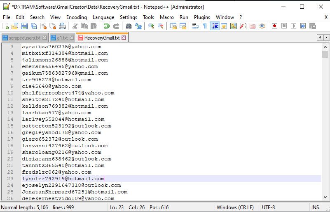Click the Undo arrow icon
The height and width of the screenshot is (212, 330).
pyautogui.click(x=106, y=26)
